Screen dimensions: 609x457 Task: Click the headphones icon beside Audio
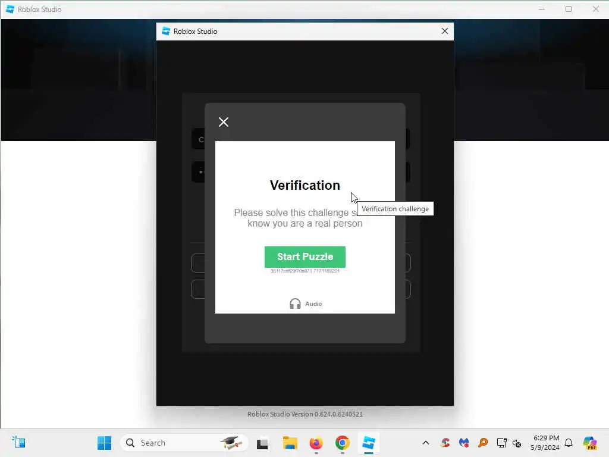tap(295, 303)
